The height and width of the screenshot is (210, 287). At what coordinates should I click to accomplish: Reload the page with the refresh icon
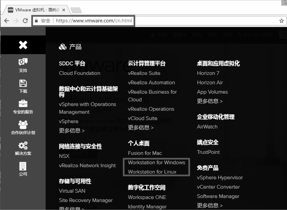25,21
